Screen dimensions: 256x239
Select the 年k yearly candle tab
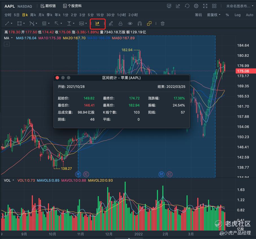[58, 15]
